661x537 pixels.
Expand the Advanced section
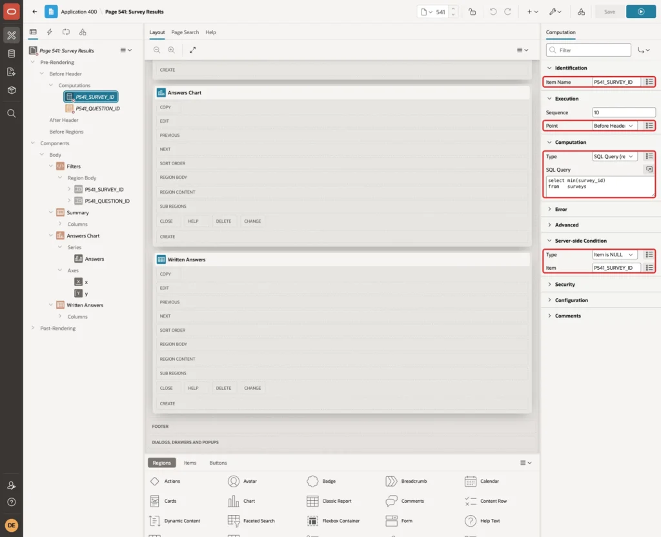point(549,225)
